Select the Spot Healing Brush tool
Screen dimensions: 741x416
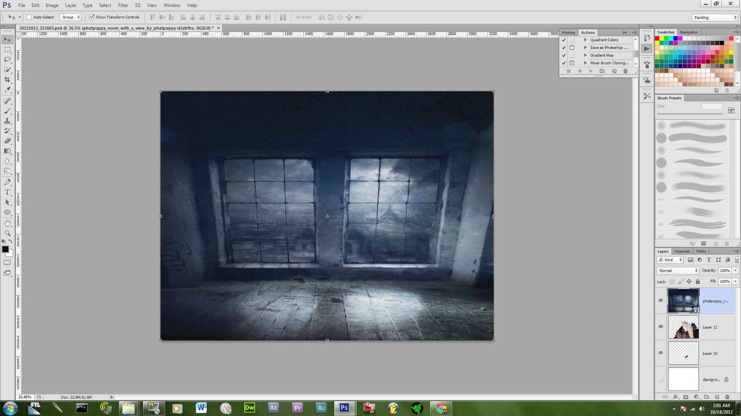7,101
